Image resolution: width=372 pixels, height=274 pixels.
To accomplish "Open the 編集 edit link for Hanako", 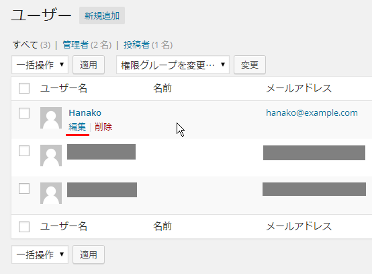I will (77, 127).
